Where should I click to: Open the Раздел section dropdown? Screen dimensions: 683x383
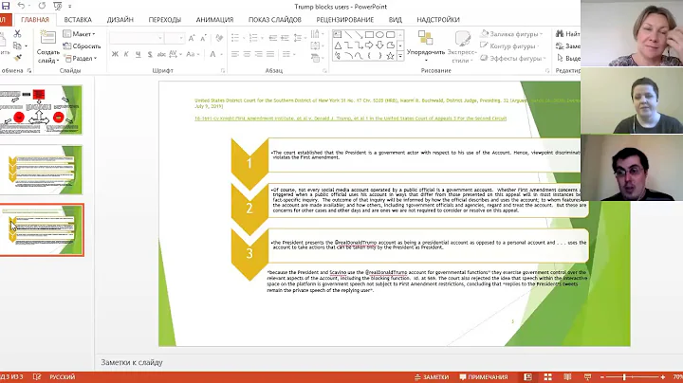[81, 58]
